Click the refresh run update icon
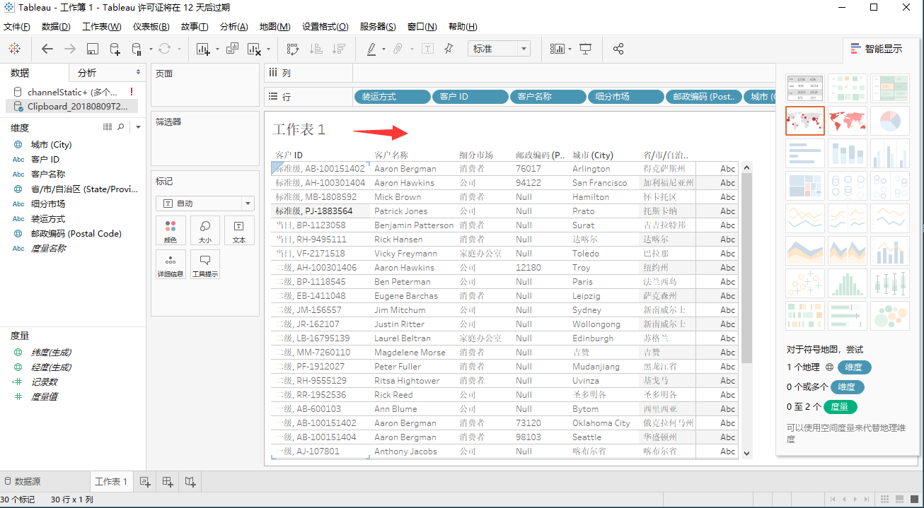Image resolution: width=924 pixels, height=508 pixels. 165,49
